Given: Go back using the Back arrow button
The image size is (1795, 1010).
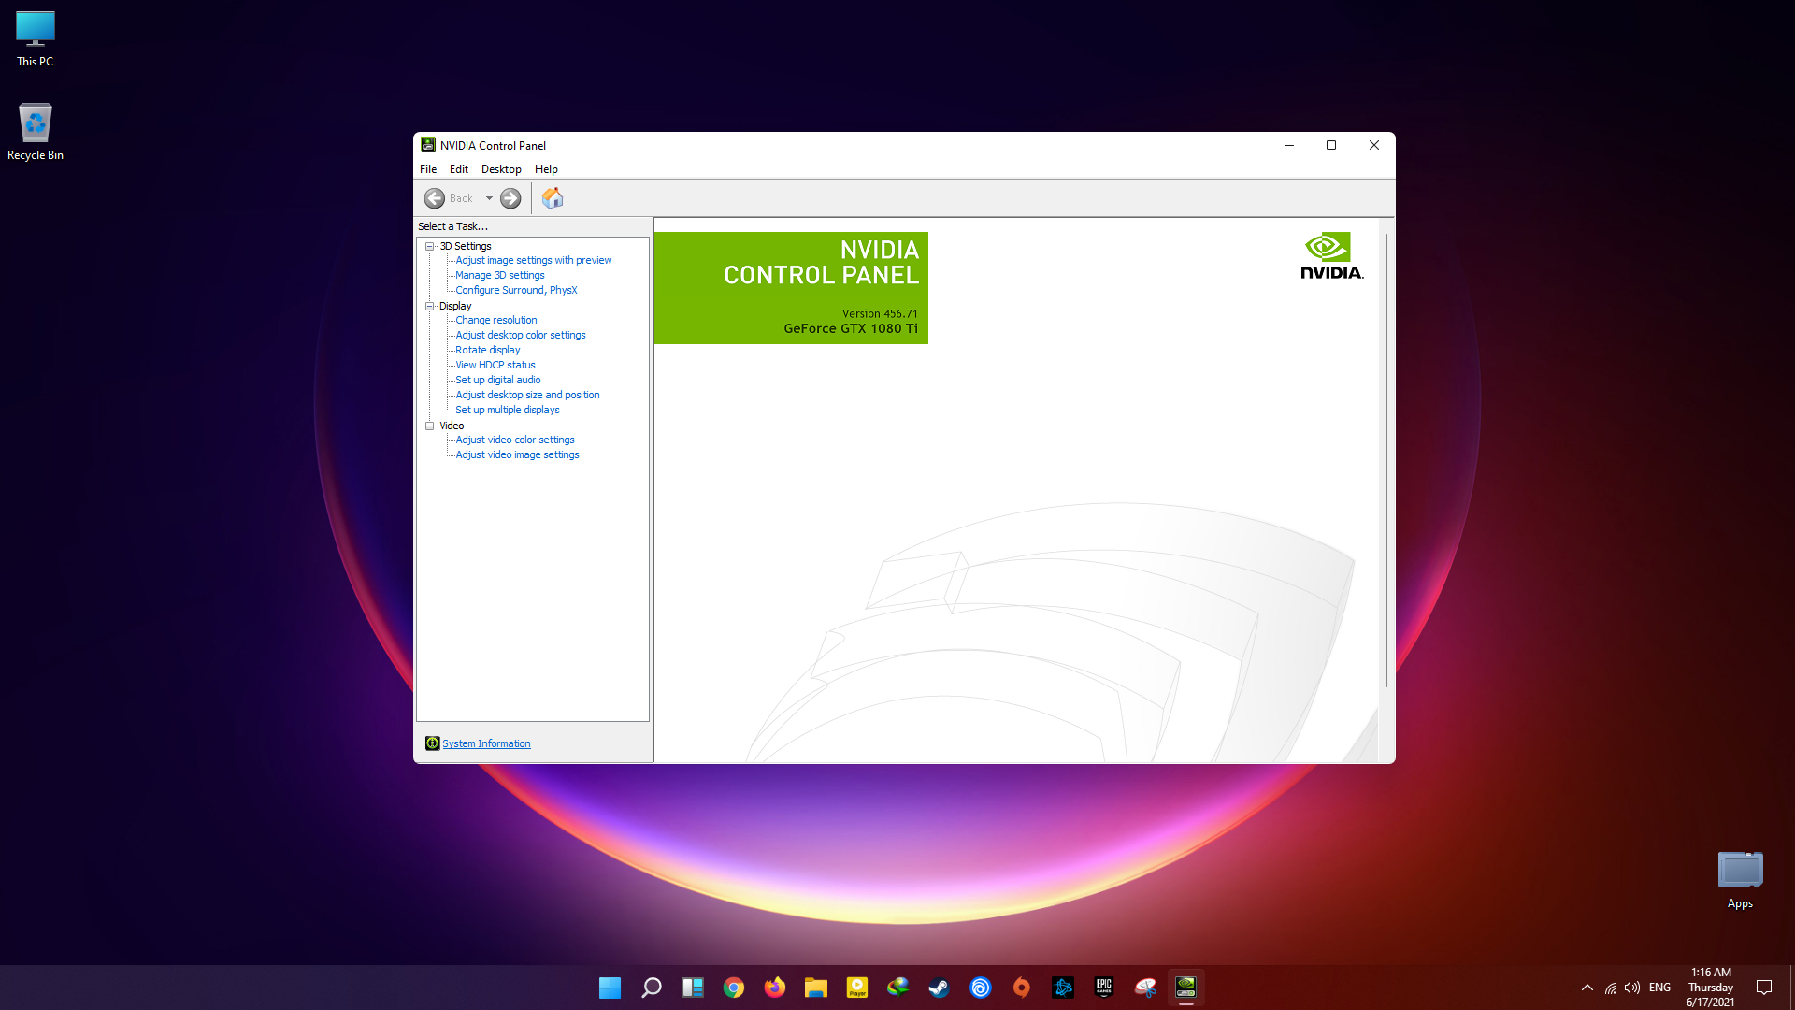Looking at the screenshot, I should (x=435, y=198).
